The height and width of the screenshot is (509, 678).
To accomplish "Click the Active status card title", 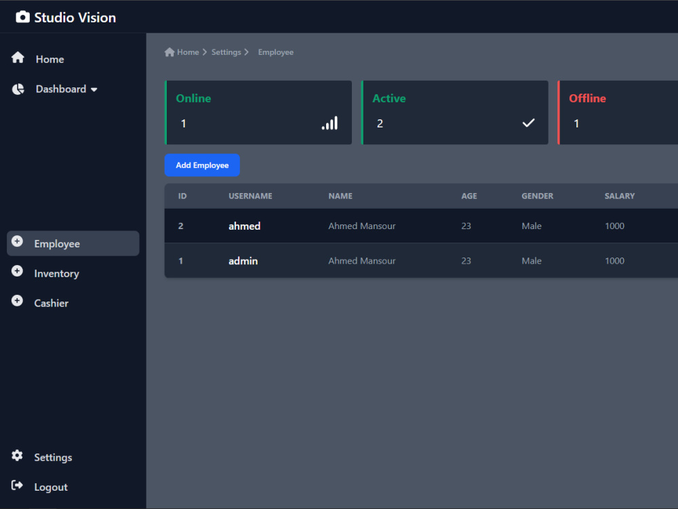I will click(389, 98).
